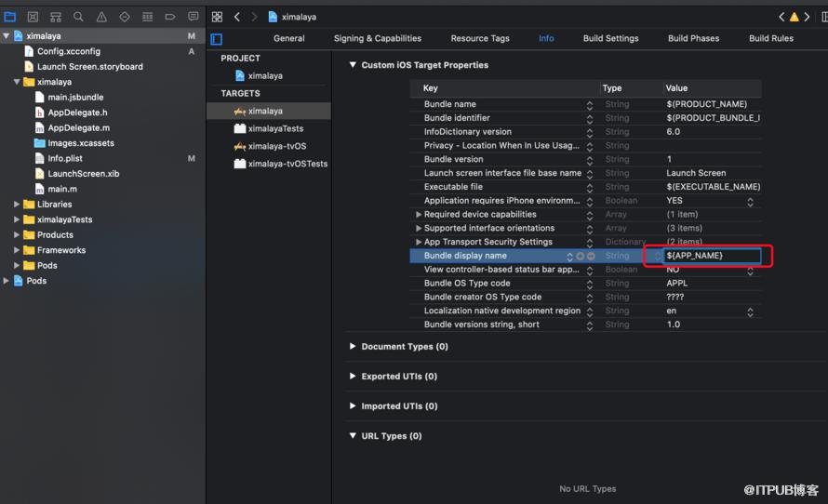Open the Debug navigator icon
This screenshot has height=504, width=828.
147,17
